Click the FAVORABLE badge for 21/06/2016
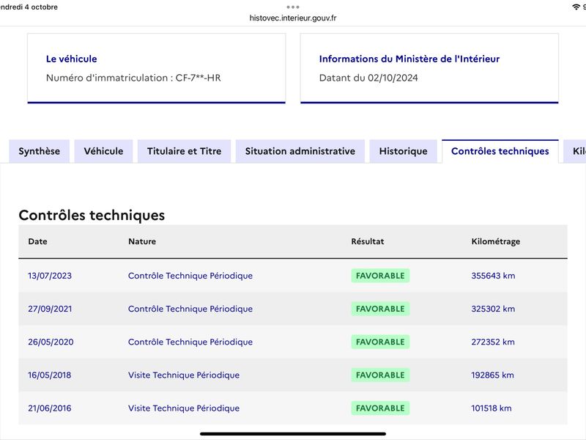 [380, 408]
